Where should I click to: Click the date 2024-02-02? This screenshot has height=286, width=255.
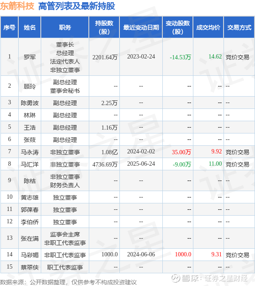click(141, 151)
